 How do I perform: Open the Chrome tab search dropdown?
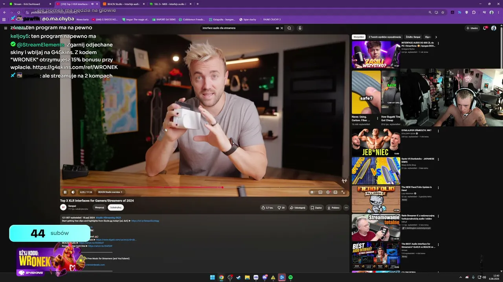(x=4, y=4)
